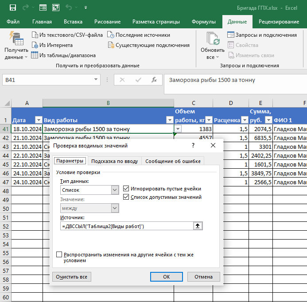Click the Save icon in title bar
This screenshot has width=307, height=302.
tap(12, 8)
